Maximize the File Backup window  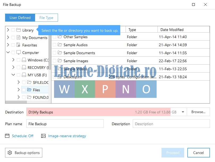tap(193, 5)
